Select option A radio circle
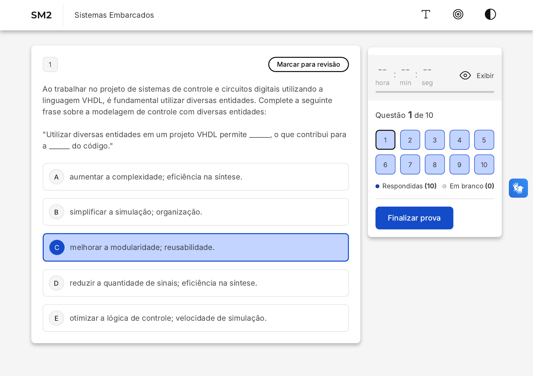 (x=57, y=177)
